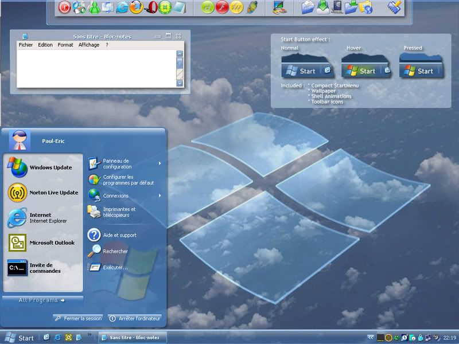Open Aide et support
This screenshot has height=344, width=459.
(112, 235)
